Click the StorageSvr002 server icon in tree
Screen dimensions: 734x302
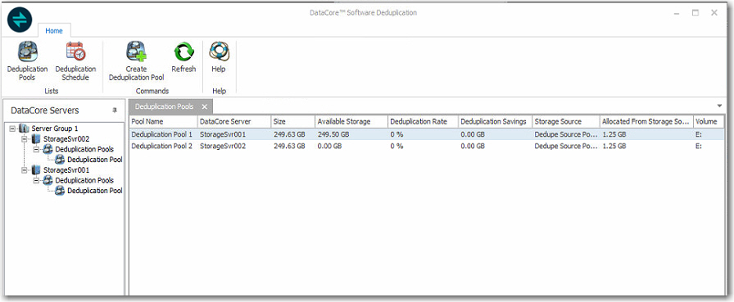tap(36, 139)
